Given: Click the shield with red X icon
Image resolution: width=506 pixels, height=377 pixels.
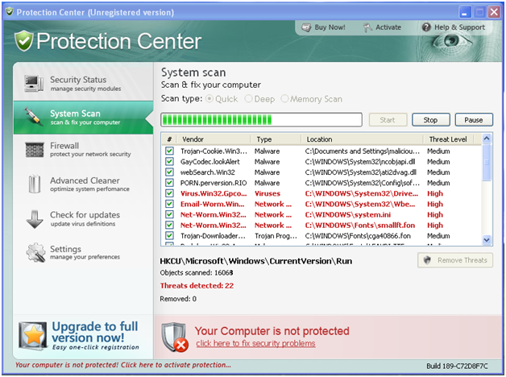Looking at the screenshot, I should pyautogui.click(x=175, y=338).
